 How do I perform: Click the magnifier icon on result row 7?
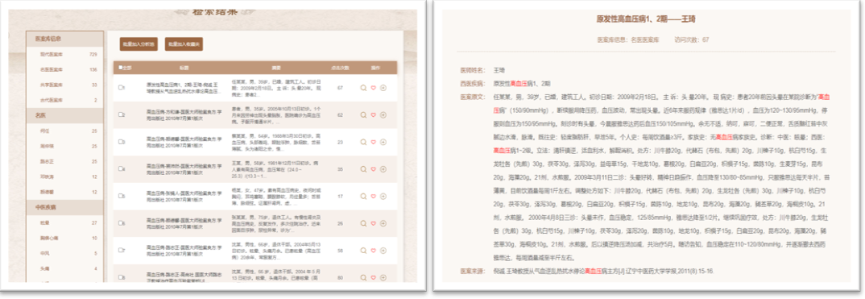[363, 251]
